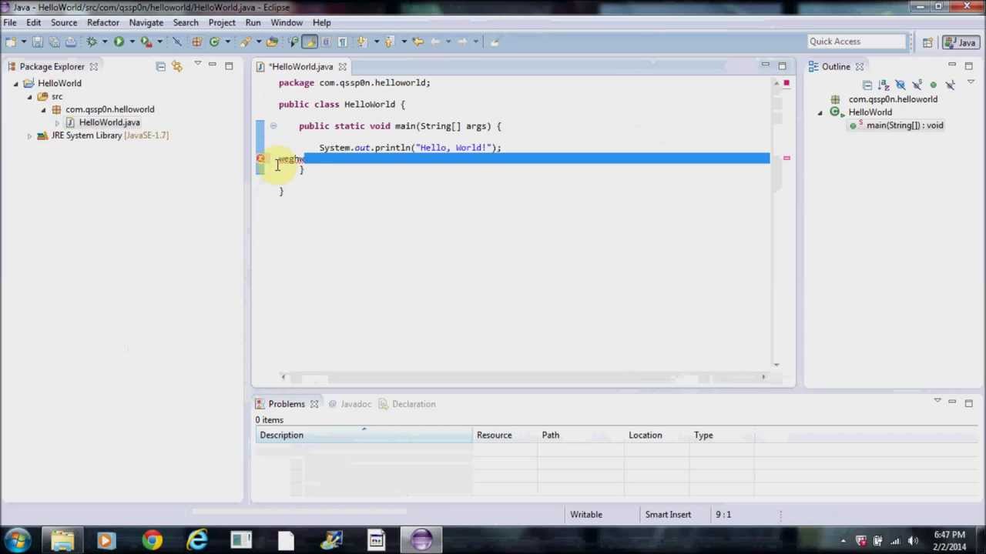Click Collapse All icon in Outline
This screenshot has width=986, height=554.
(x=867, y=85)
